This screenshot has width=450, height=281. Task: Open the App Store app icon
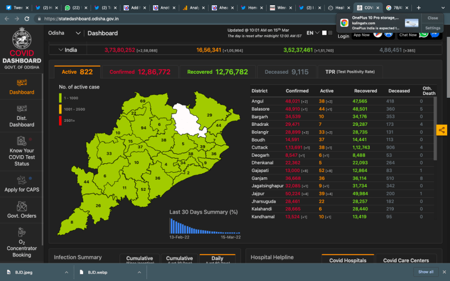pos(388,35)
